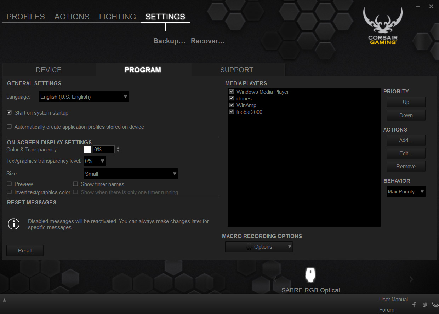Click Add... media player button
The image size is (439, 314).
pyautogui.click(x=406, y=140)
